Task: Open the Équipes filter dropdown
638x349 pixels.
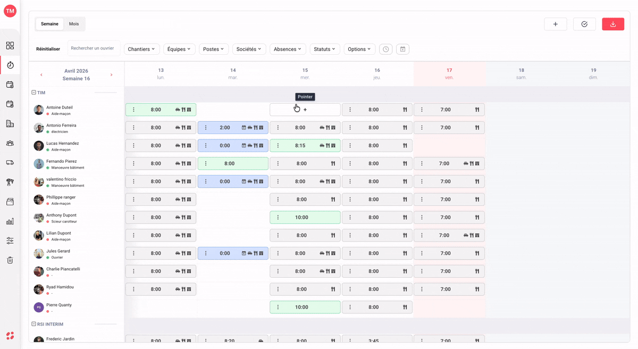Action: [179, 49]
